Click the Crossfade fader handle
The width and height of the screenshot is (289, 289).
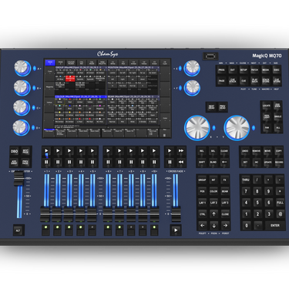[176, 215]
